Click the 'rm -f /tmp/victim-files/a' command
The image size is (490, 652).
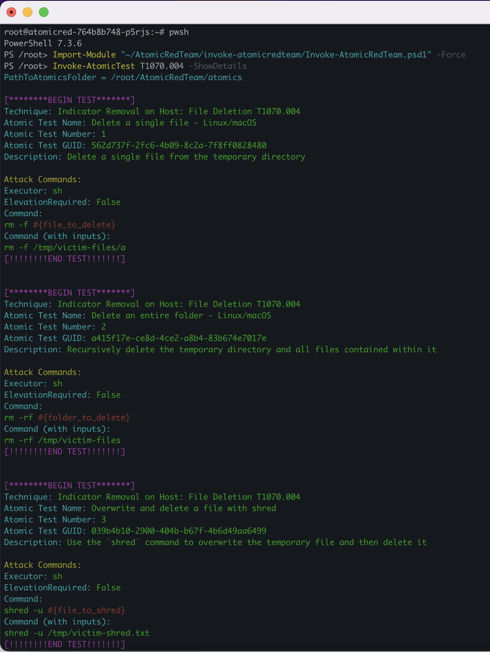tap(65, 247)
